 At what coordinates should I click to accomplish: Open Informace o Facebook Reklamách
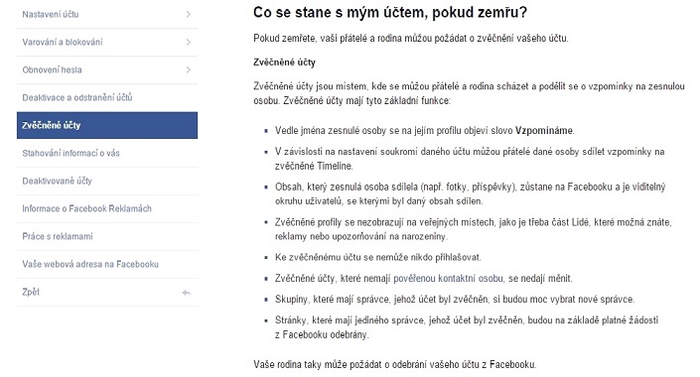tap(107, 208)
